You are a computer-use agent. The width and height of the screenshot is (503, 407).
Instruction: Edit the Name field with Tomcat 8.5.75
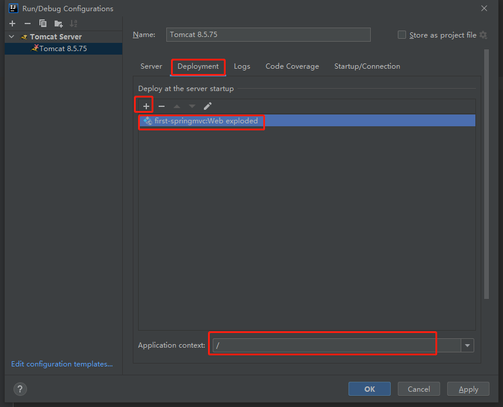coord(268,35)
